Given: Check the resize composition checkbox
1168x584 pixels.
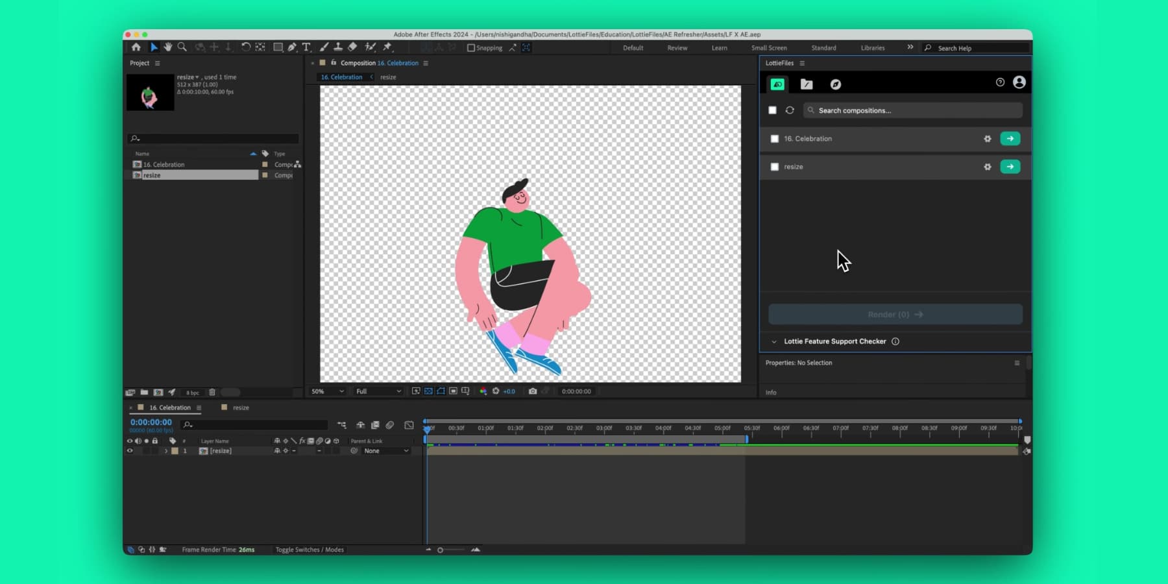Looking at the screenshot, I should (x=774, y=167).
